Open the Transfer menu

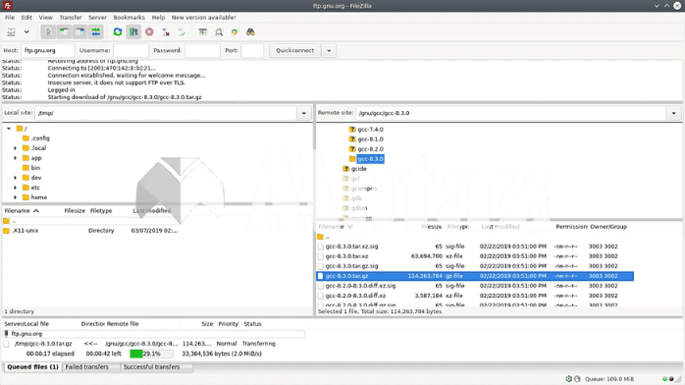pos(71,18)
